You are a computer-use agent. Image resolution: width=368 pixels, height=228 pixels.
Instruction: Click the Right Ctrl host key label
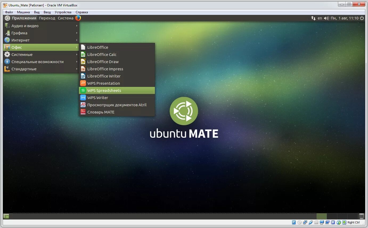[x=354, y=222]
